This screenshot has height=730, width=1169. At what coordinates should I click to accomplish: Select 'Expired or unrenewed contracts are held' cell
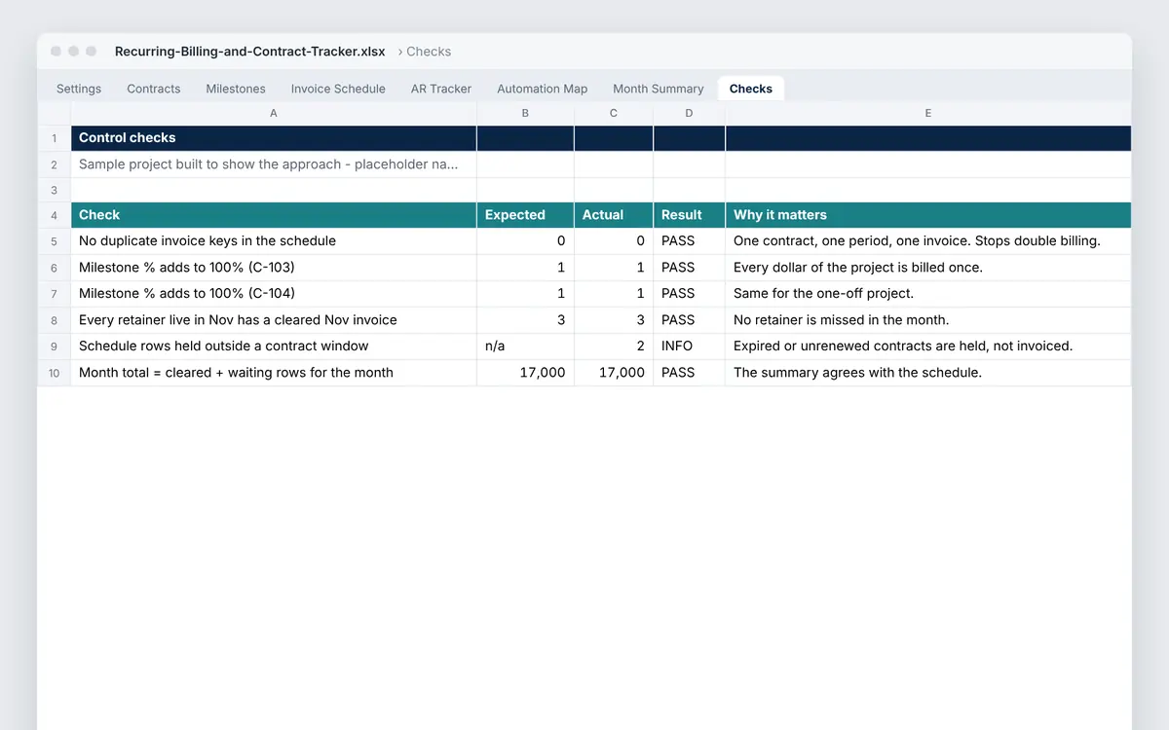coord(928,347)
